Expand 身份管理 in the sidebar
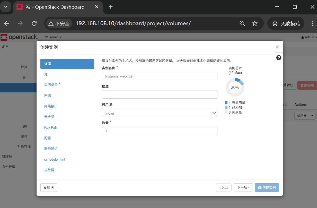 [9, 167]
